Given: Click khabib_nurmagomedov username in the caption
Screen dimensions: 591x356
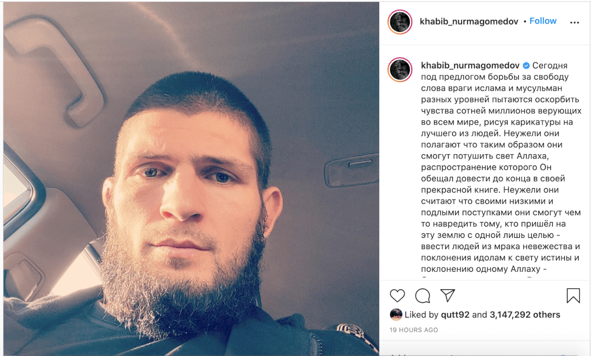Looking at the screenshot, I should click(470, 65).
